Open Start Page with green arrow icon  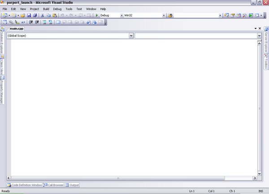click(251, 15)
